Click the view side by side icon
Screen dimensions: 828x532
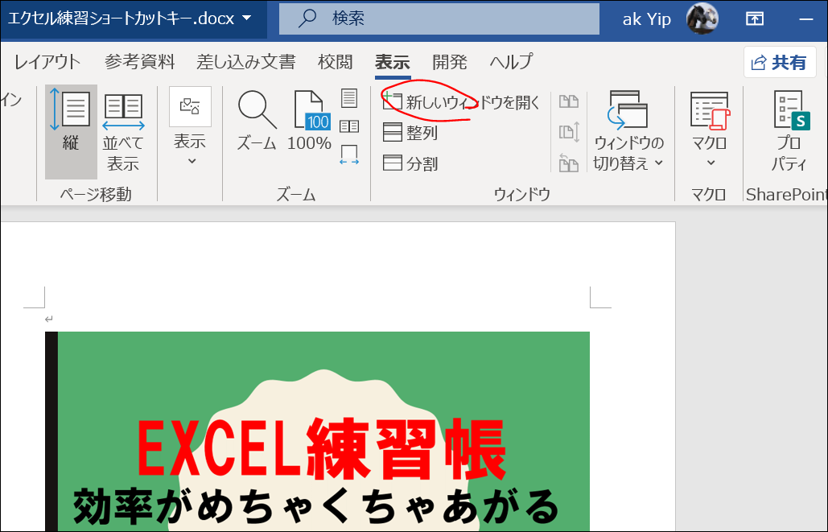click(x=569, y=101)
